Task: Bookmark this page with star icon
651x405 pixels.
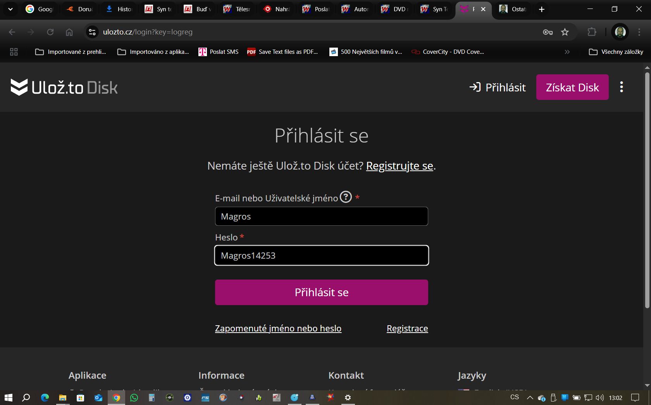Action: [565, 32]
